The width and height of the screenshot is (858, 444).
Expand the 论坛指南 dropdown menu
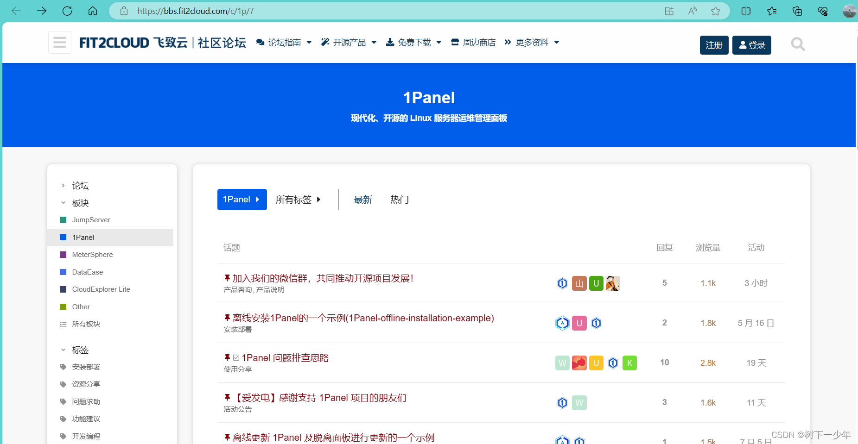(284, 43)
